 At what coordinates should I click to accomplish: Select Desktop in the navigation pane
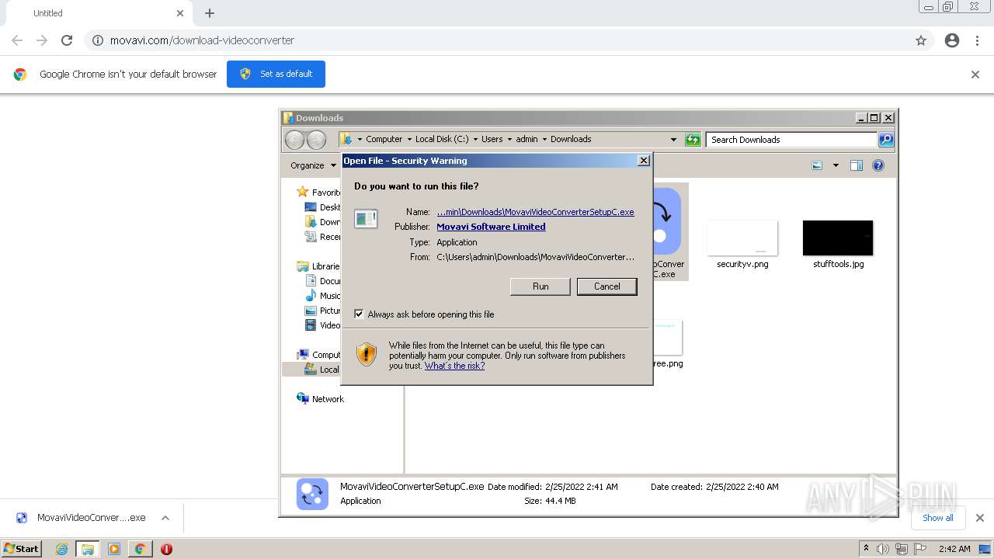tap(322, 207)
